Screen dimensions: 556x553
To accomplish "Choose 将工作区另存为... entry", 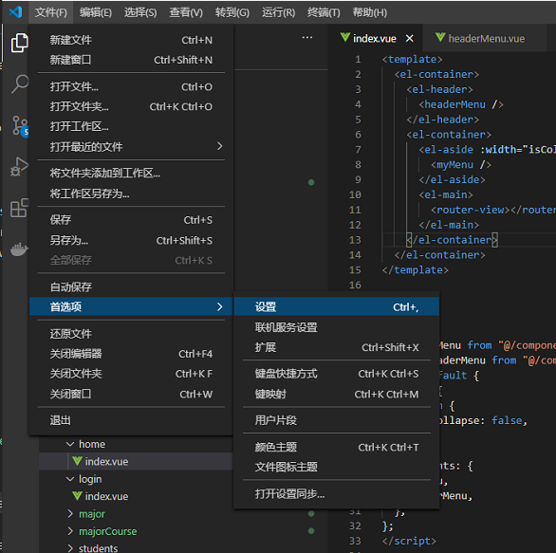I will point(131,194).
